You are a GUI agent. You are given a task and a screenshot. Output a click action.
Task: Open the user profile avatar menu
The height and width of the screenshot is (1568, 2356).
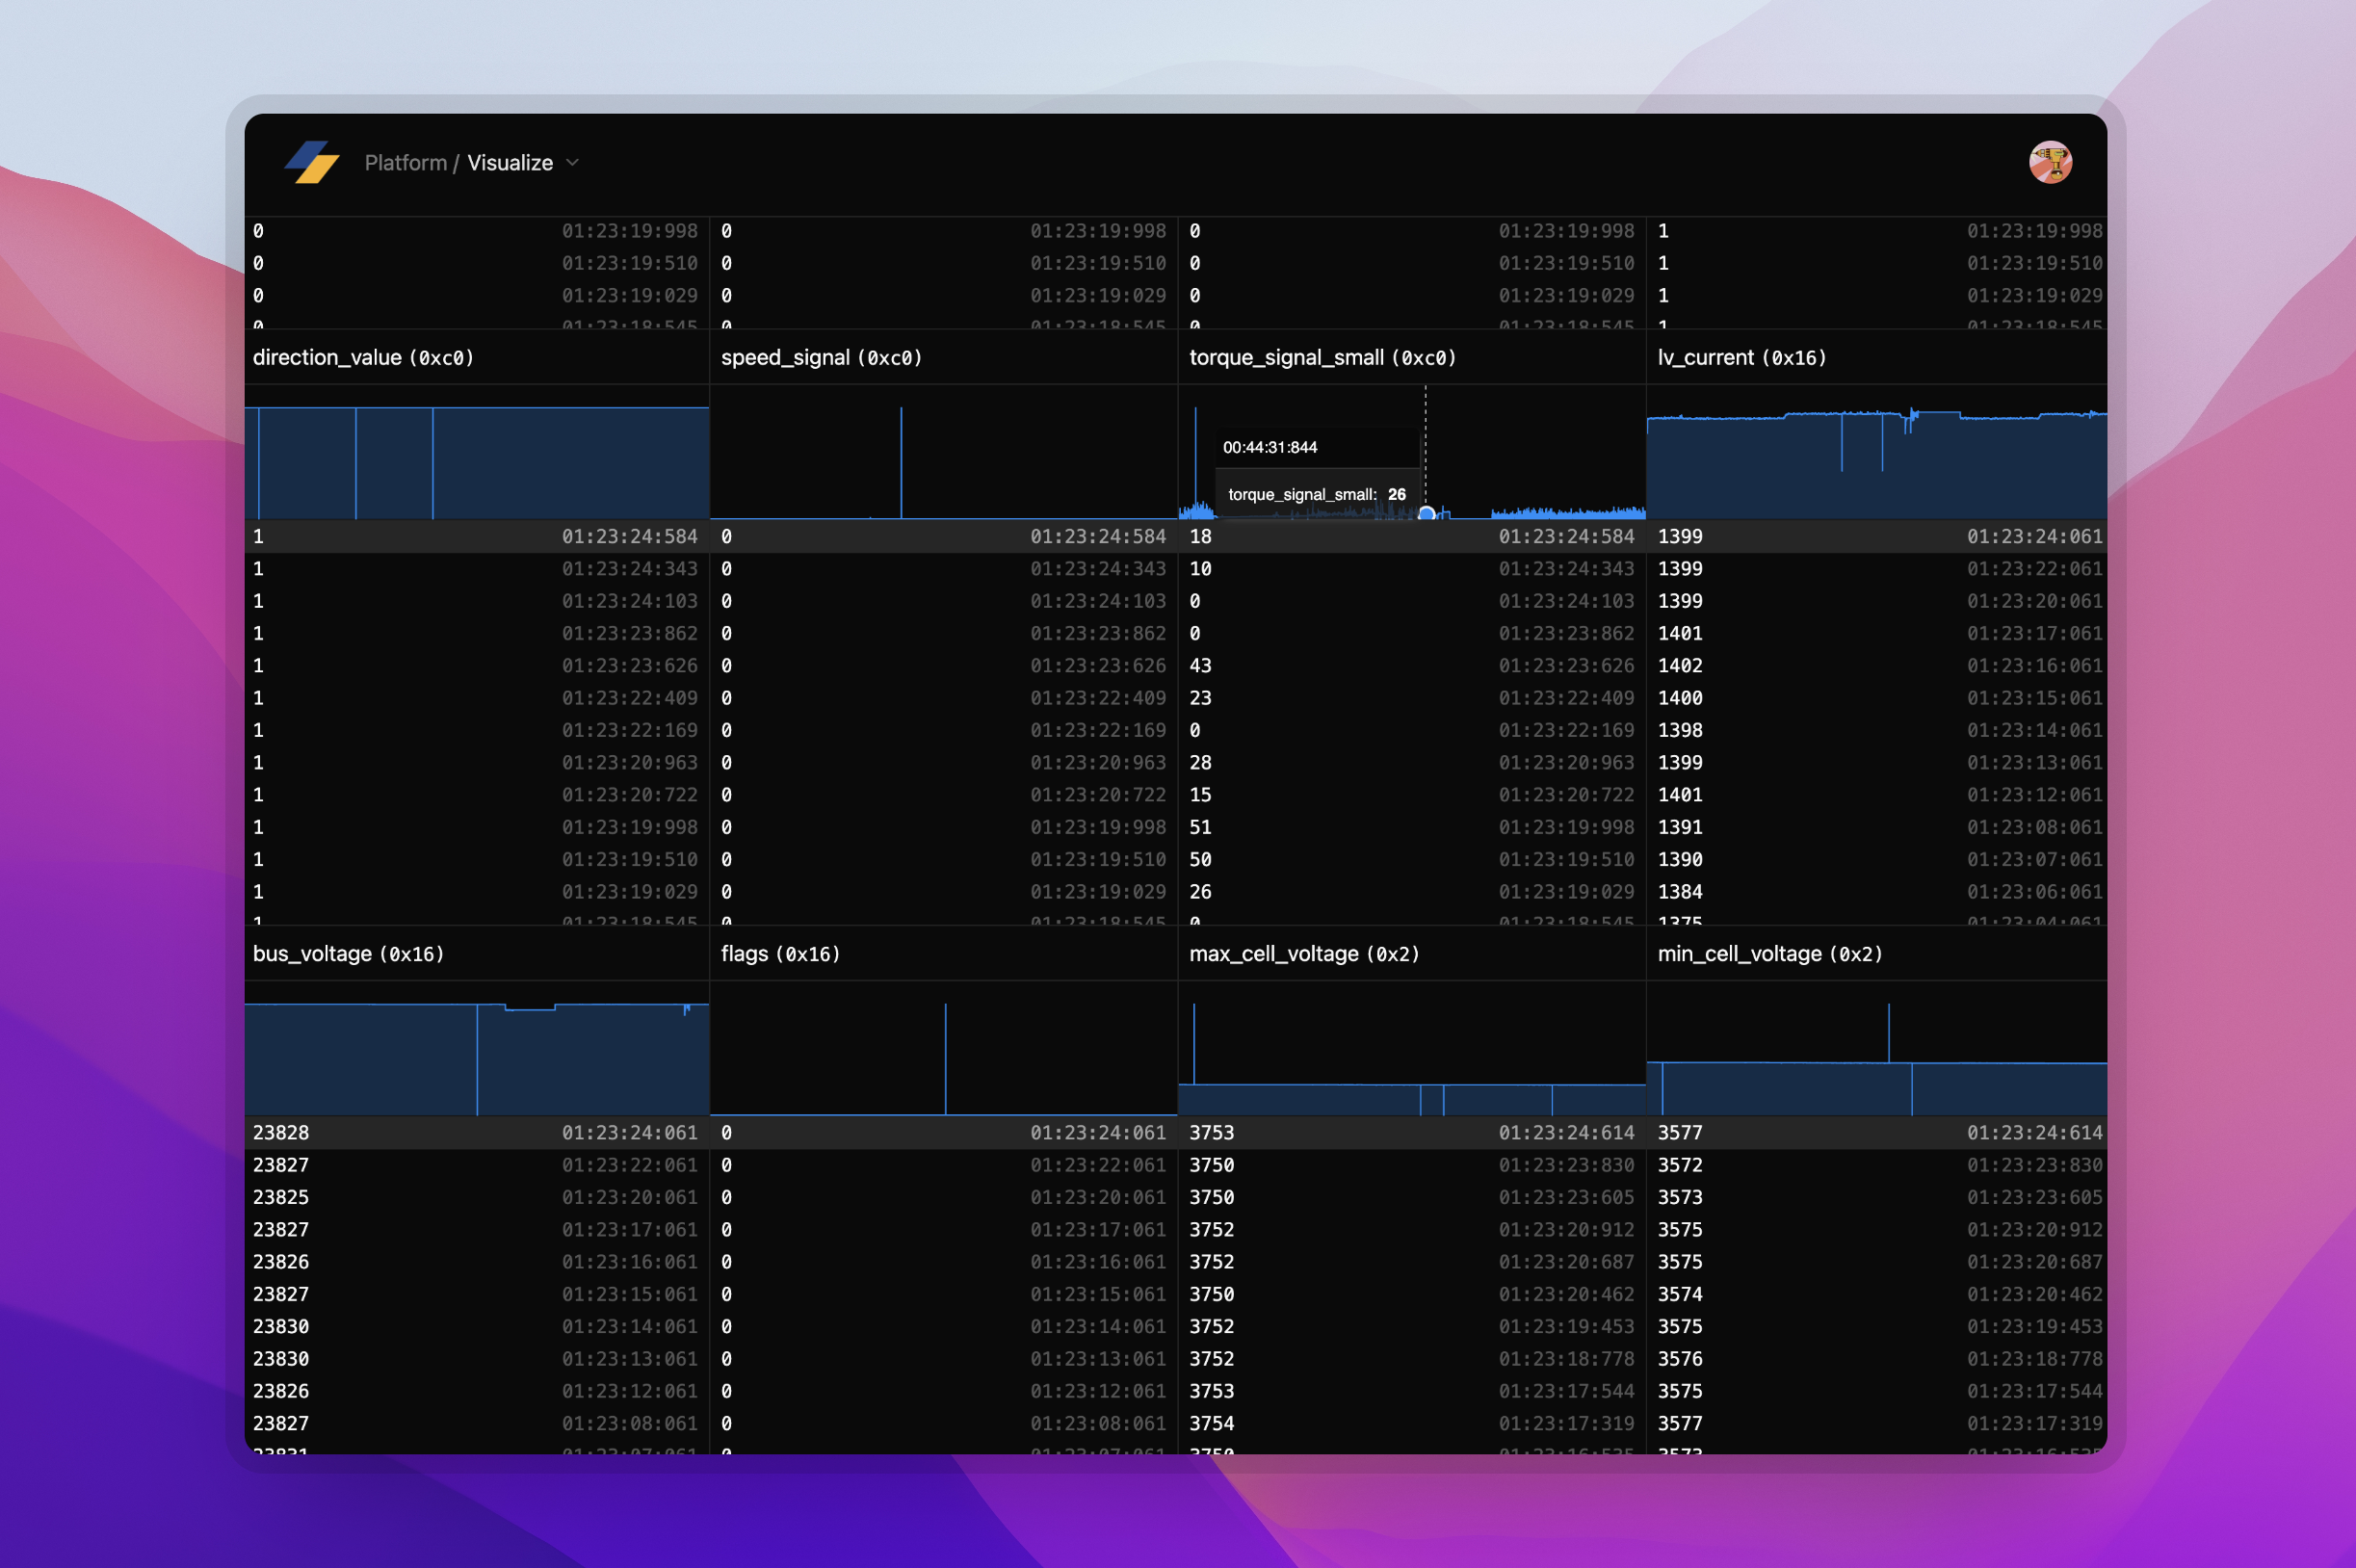pyautogui.click(x=2049, y=161)
